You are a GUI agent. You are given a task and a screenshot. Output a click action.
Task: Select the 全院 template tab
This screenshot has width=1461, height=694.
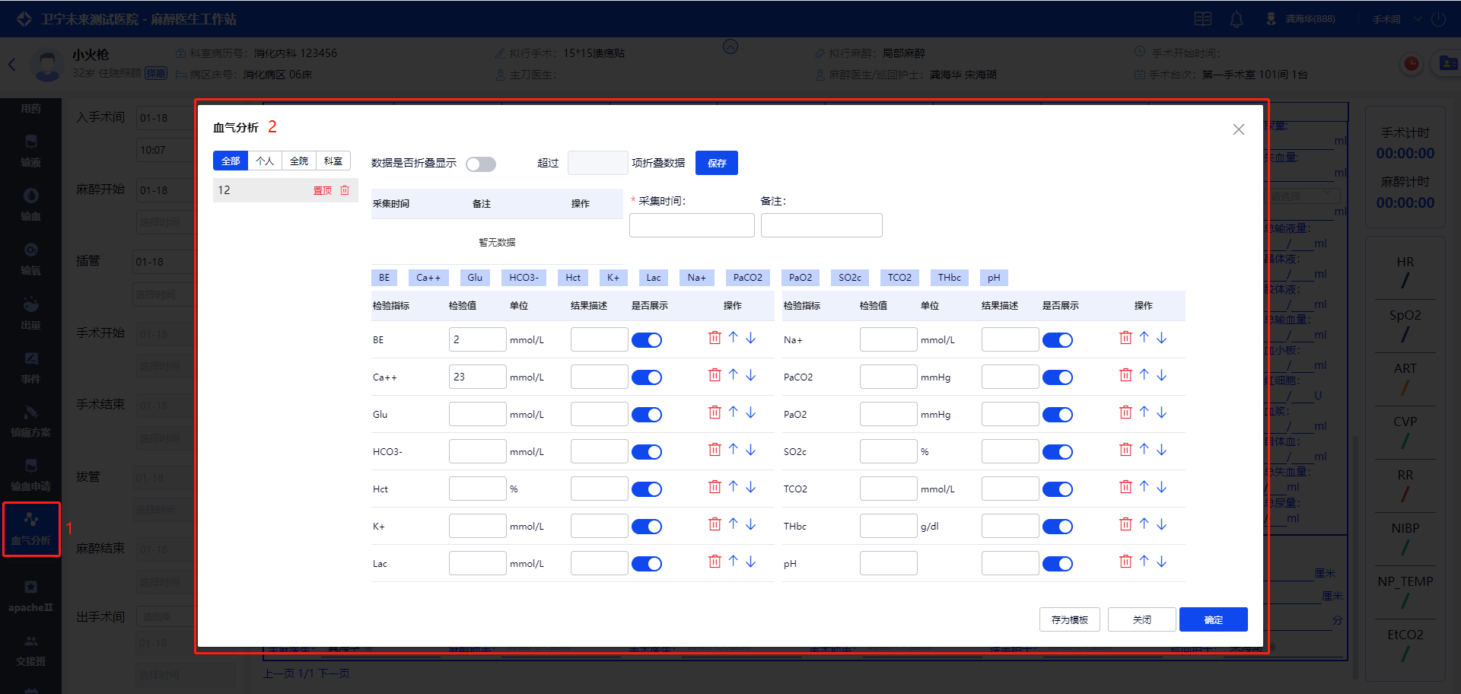[x=299, y=161]
